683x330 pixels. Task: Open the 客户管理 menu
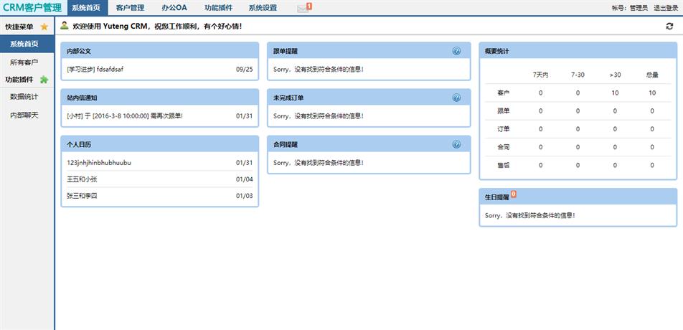(130, 8)
